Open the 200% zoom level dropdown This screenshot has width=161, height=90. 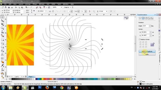point(61,7)
